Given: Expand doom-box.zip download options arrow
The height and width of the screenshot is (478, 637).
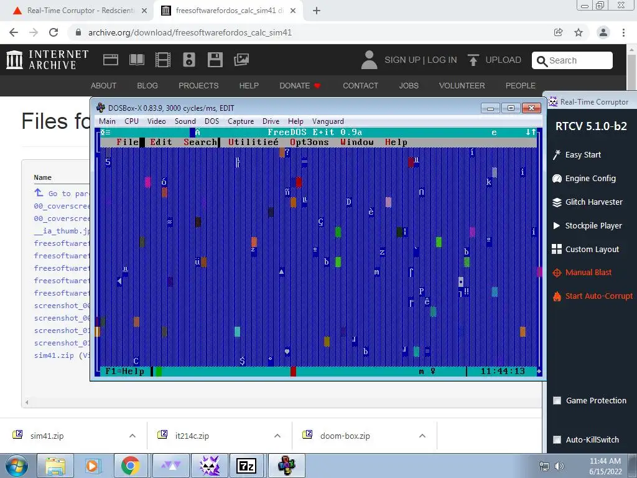Looking at the screenshot, I should point(422,436).
